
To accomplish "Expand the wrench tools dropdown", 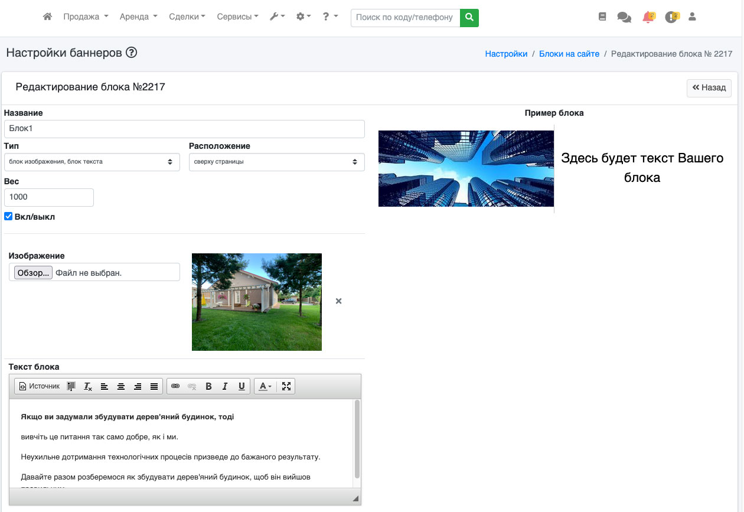I will 277,17.
